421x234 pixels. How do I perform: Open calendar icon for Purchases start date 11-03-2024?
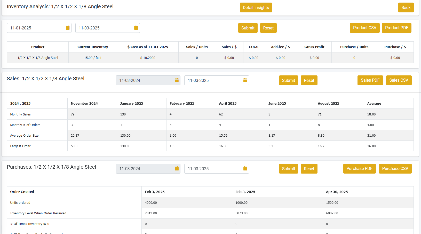point(177,169)
